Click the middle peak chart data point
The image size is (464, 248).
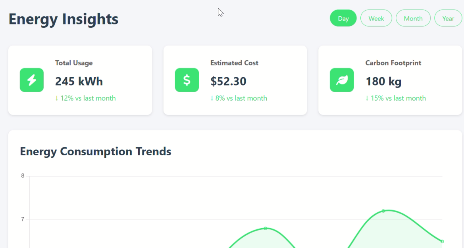point(266,228)
